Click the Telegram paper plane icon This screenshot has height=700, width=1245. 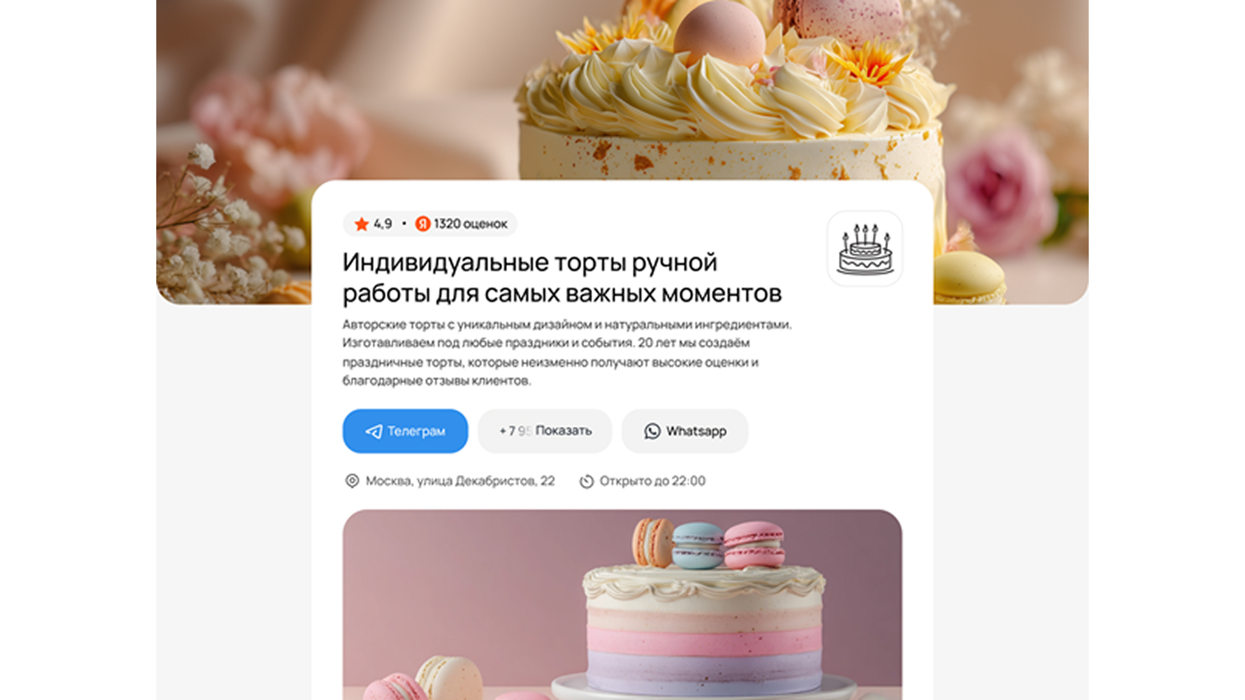[373, 432]
